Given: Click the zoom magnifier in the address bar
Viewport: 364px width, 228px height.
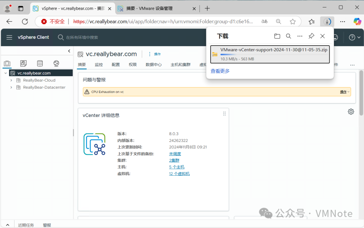Looking at the screenshot, I should 279,22.
